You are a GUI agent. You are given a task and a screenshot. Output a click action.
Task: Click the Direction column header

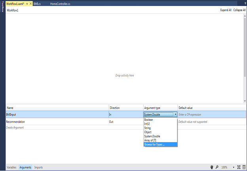pos(126,108)
